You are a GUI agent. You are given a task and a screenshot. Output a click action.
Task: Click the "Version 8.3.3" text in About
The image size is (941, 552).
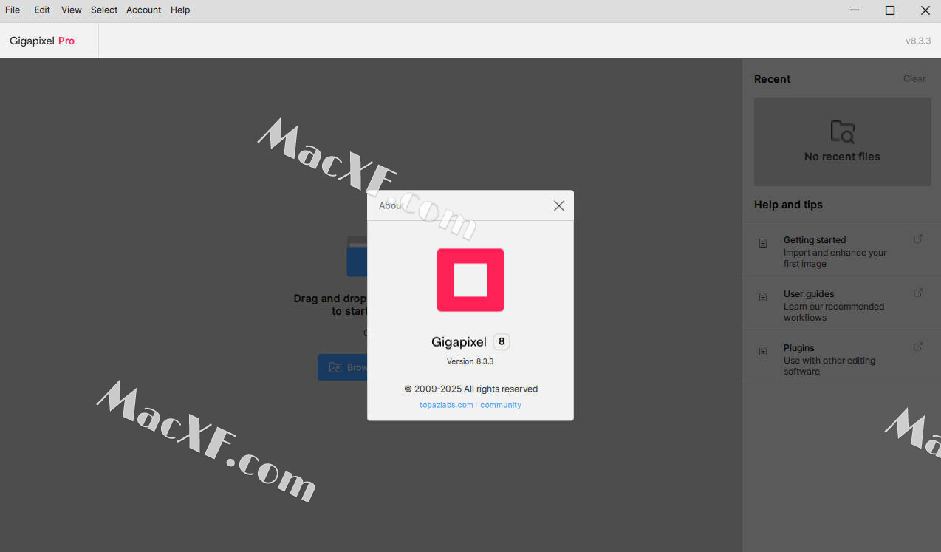[470, 361]
